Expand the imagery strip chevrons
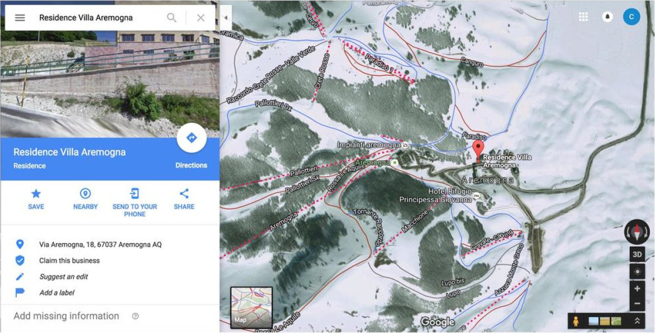Image resolution: width=655 pixels, height=333 pixels. tap(637, 321)
